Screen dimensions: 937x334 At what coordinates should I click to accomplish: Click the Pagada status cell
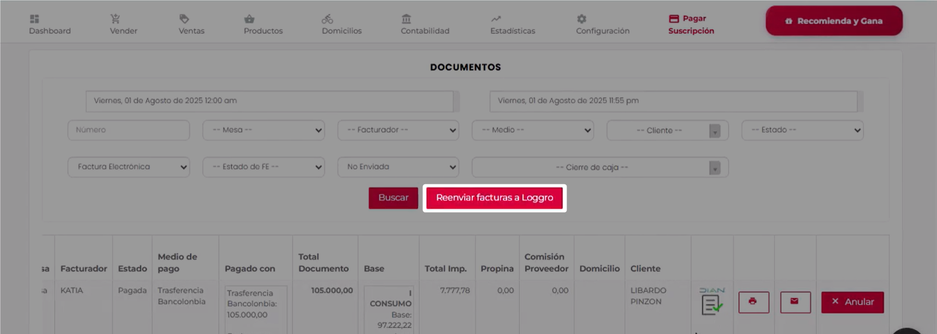(x=132, y=290)
